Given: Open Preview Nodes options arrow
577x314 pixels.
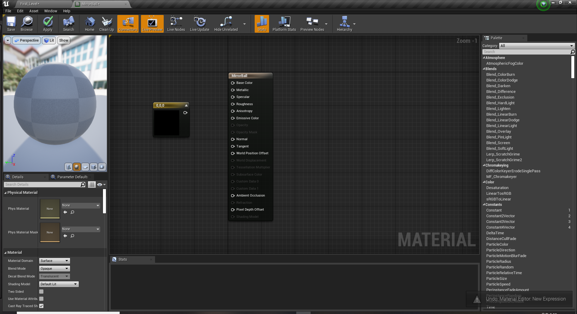Looking at the screenshot, I should click(x=326, y=24).
